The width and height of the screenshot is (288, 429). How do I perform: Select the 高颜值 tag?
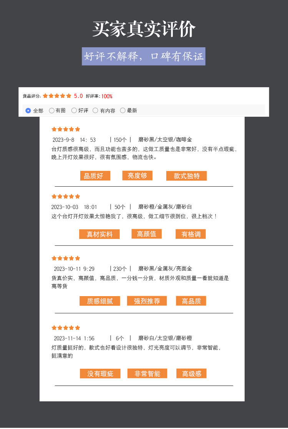coord(147,234)
